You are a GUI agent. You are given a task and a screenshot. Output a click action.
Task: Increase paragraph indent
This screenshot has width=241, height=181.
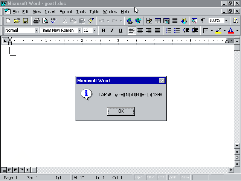click(195, 31)
